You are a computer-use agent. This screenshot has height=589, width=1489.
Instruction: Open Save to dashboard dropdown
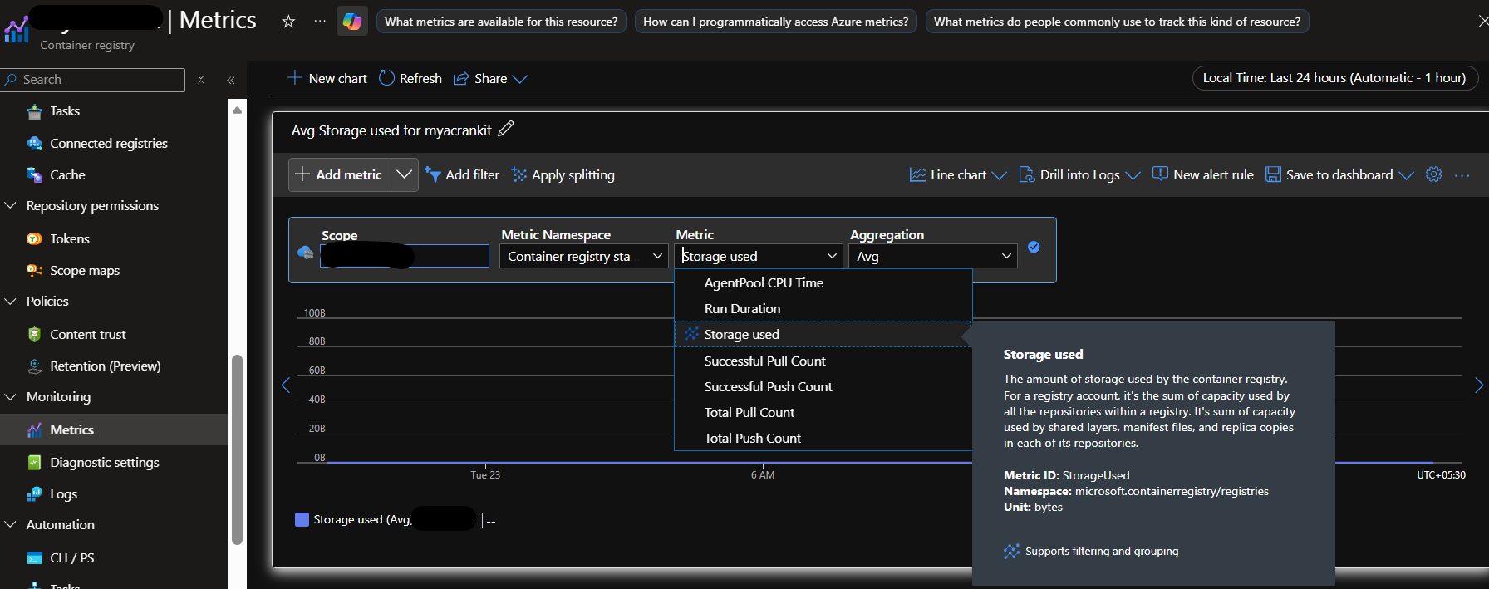pyautogui.click(x=1339, y=174)
